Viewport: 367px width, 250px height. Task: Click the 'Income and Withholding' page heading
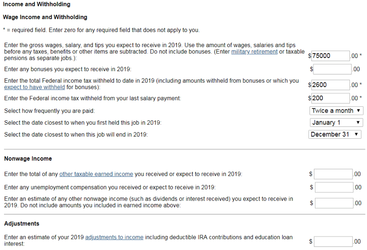tap(37, 5)
